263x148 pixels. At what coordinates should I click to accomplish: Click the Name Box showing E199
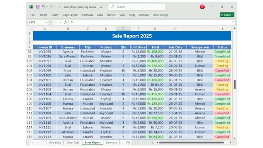coord(36,22)
